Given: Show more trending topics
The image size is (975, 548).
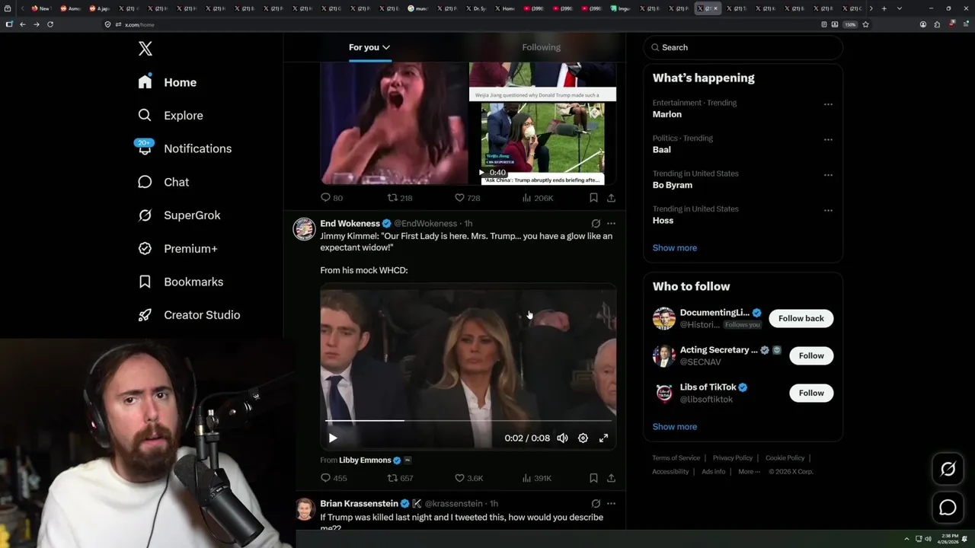Looking at the screenshot, I should tap(674, 248).
